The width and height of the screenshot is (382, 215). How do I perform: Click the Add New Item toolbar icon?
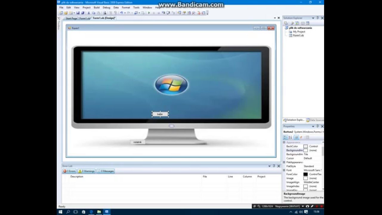(x=70, y=13)
